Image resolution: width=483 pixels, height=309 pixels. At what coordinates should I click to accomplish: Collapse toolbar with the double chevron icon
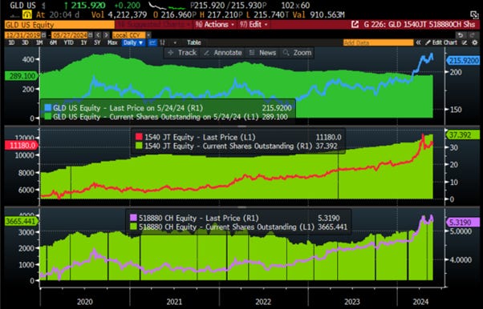pos(418,42)
